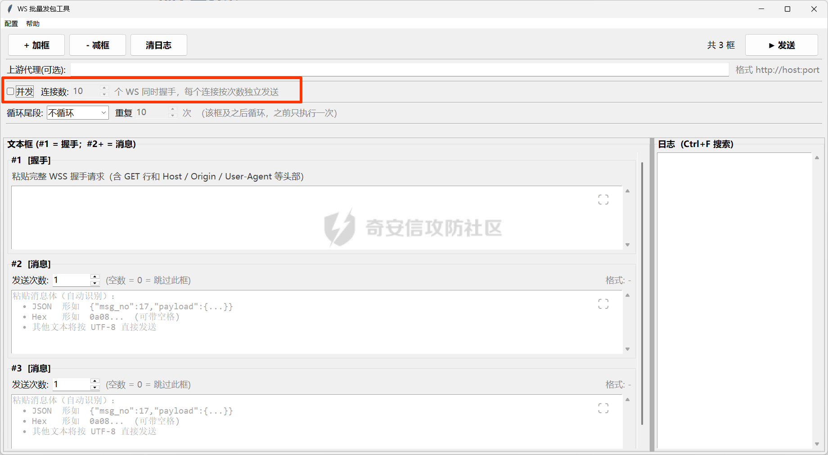Increase #2 send count with up arrow
This screenshot has width=828, height=455.
pyautogui.click(x=94, y=277)
